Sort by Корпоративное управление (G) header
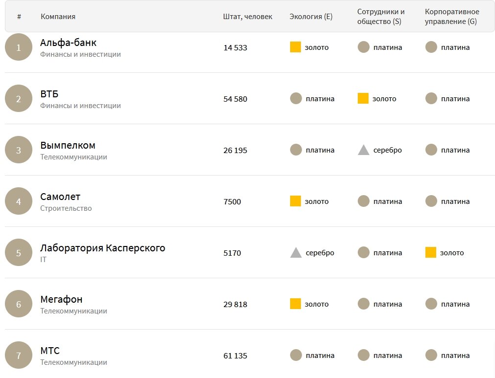Image resolution: width=495 pixels, height=378 pixels. pos(452,17)
